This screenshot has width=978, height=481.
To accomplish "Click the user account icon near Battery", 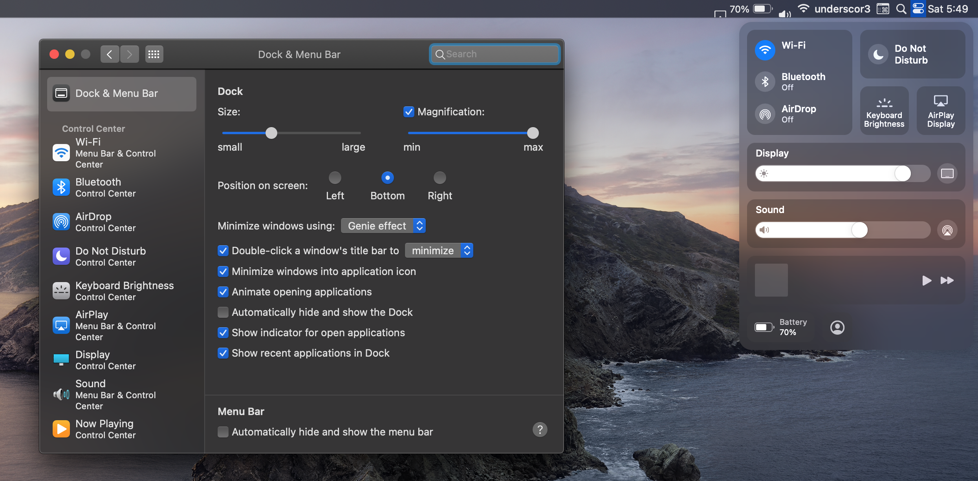I will click(x=837, y=327).
